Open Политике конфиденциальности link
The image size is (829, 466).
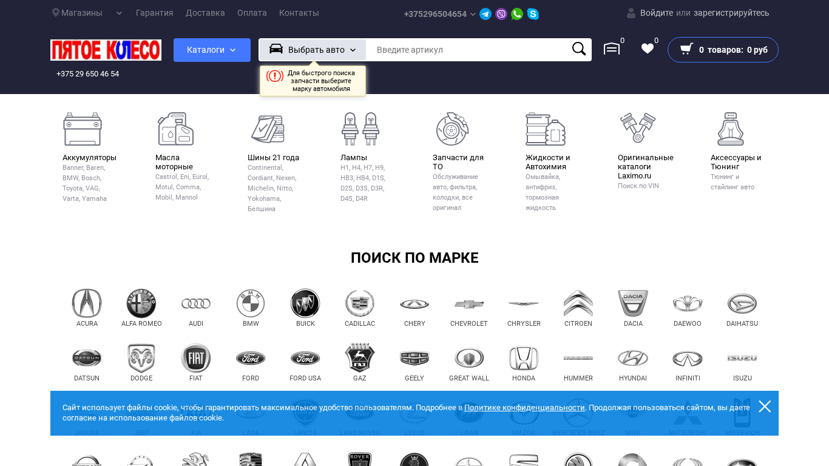[x=524, y=408]
